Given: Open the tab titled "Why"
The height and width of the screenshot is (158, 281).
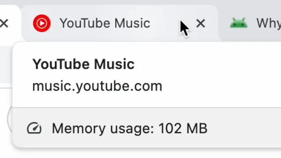Looking at the screenshot, I should (x=269, y=23).
